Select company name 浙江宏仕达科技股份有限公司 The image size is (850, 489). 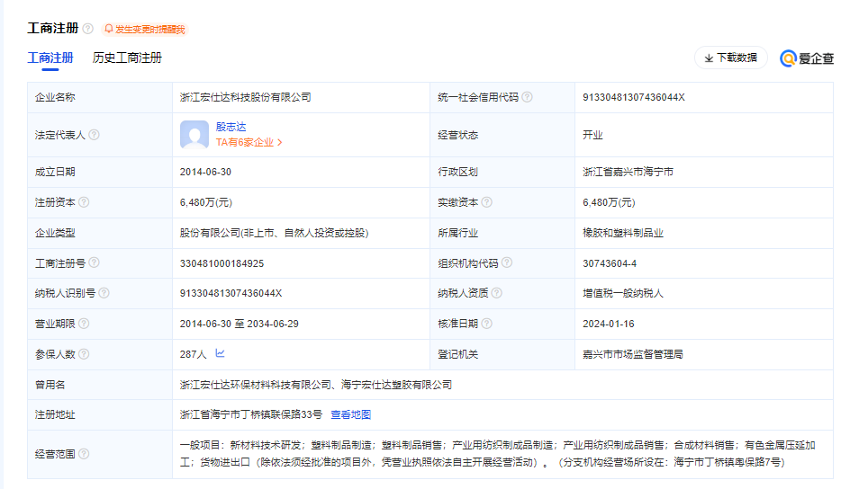246,97
